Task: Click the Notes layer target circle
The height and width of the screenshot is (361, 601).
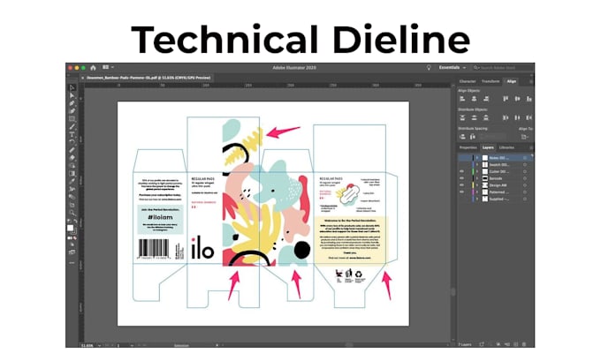Action: click(x=525, y=158)
